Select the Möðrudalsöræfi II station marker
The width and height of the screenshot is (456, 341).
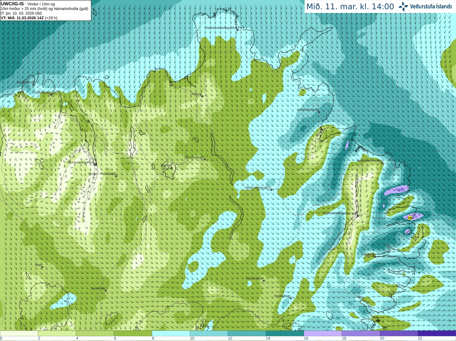pos(271,190)
